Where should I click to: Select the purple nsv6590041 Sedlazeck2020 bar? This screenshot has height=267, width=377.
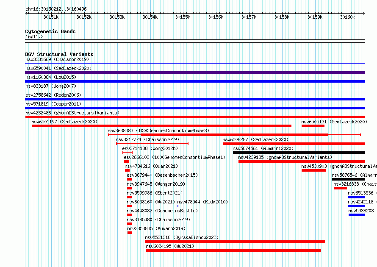195,72
